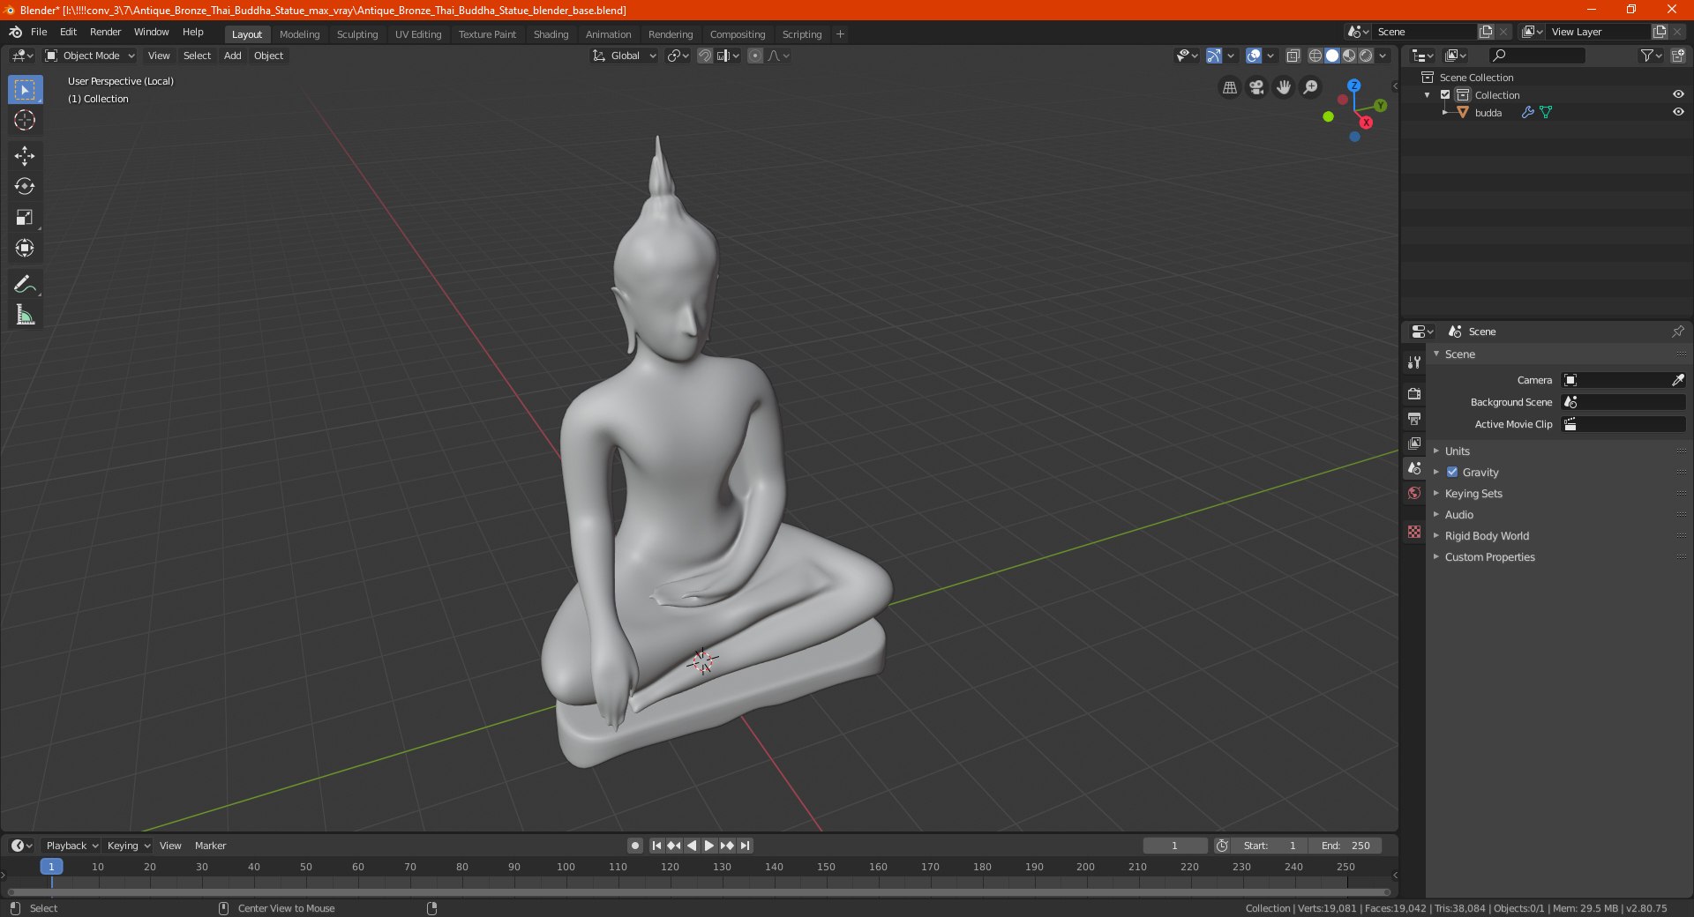1694x917 pixels.
Task: Open Render properties tab
Action: [1414, 393]
